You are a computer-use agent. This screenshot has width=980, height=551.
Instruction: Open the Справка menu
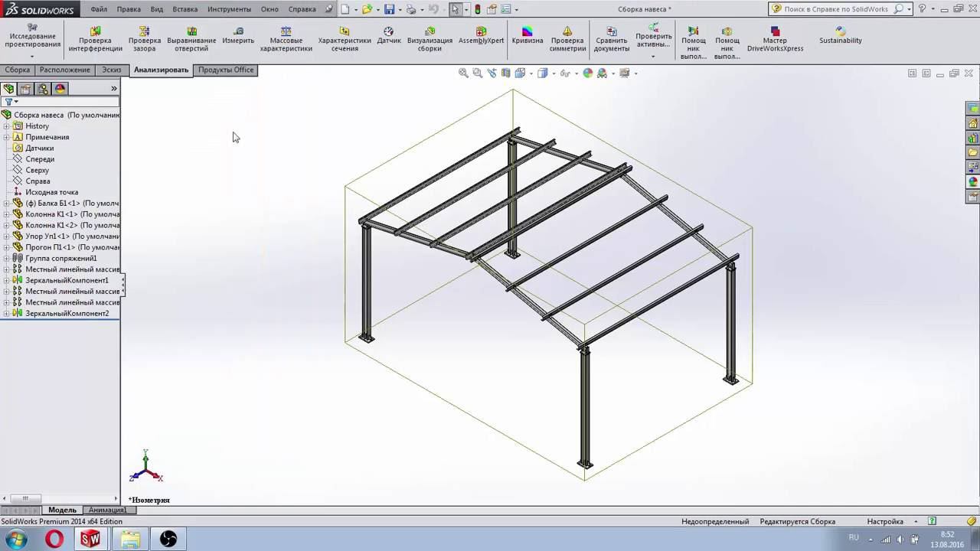pos(302,9)
